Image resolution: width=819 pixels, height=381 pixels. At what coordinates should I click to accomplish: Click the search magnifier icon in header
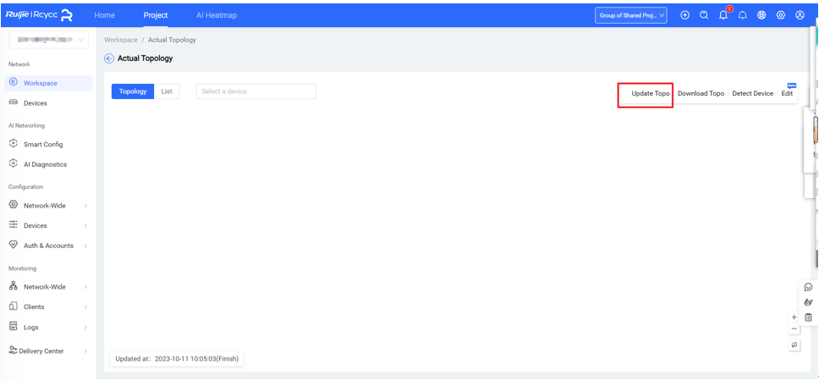(x=704, y=15)
